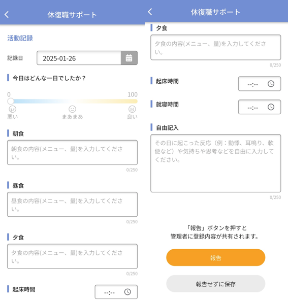288x300 pixels.
Task: Click the clock icon for 就寝時間
Action: click(x=271, y=107)
